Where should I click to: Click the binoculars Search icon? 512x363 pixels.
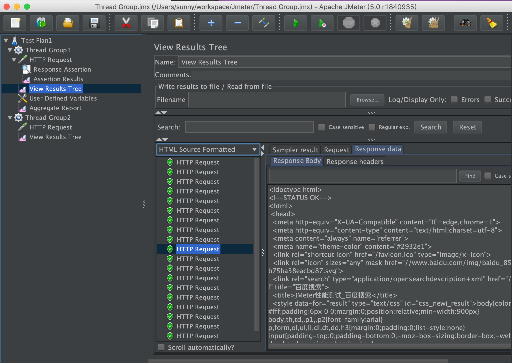(x=466, y=23)
